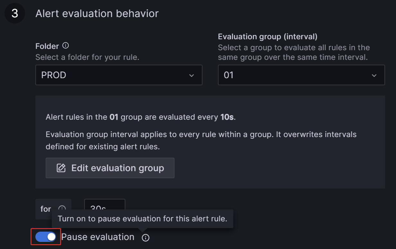Click the info icon next to the for label
The width and height of the screenshot is (396, 249).
(62, 208)
